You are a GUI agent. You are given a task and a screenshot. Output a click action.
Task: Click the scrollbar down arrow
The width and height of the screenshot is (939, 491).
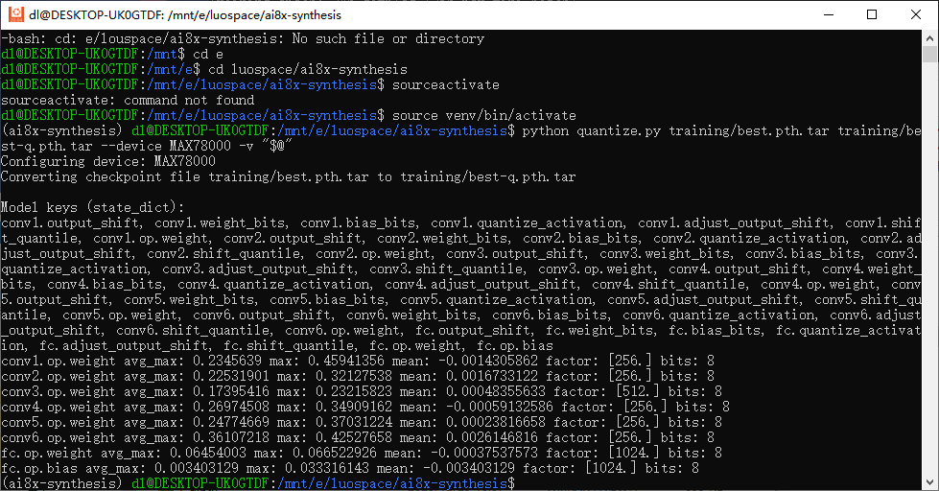(929, 482)
